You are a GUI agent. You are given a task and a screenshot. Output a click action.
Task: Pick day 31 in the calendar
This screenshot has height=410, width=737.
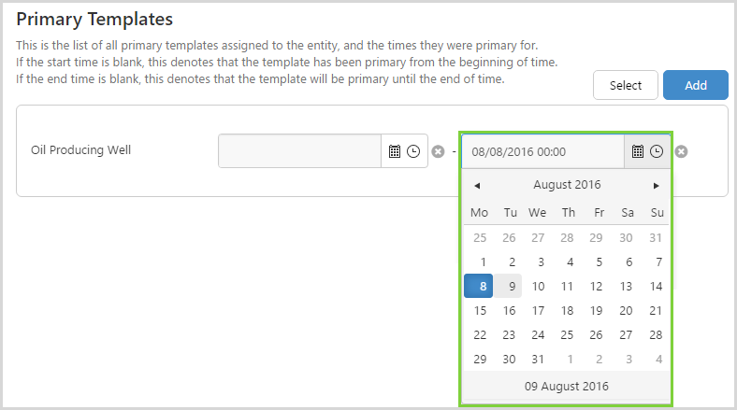(538, 360)
